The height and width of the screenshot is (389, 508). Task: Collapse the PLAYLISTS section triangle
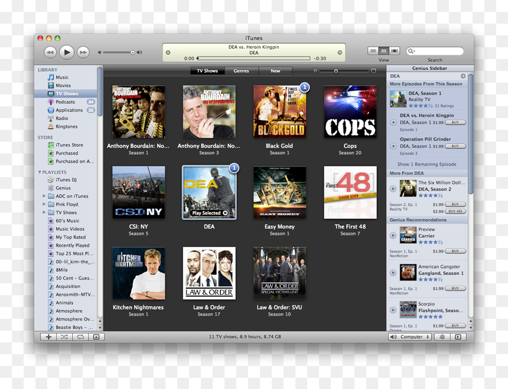tap(40, 172)
